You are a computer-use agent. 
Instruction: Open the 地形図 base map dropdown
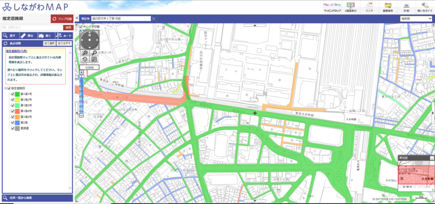click(416, 18)
